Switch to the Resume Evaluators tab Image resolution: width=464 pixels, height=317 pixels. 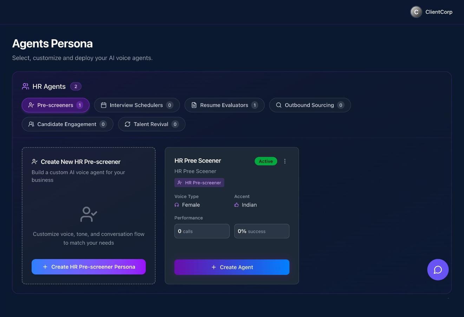tap(224, 105)
